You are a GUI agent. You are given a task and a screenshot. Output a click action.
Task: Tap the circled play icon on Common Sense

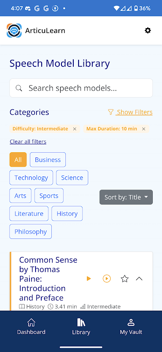click(107, 279)
